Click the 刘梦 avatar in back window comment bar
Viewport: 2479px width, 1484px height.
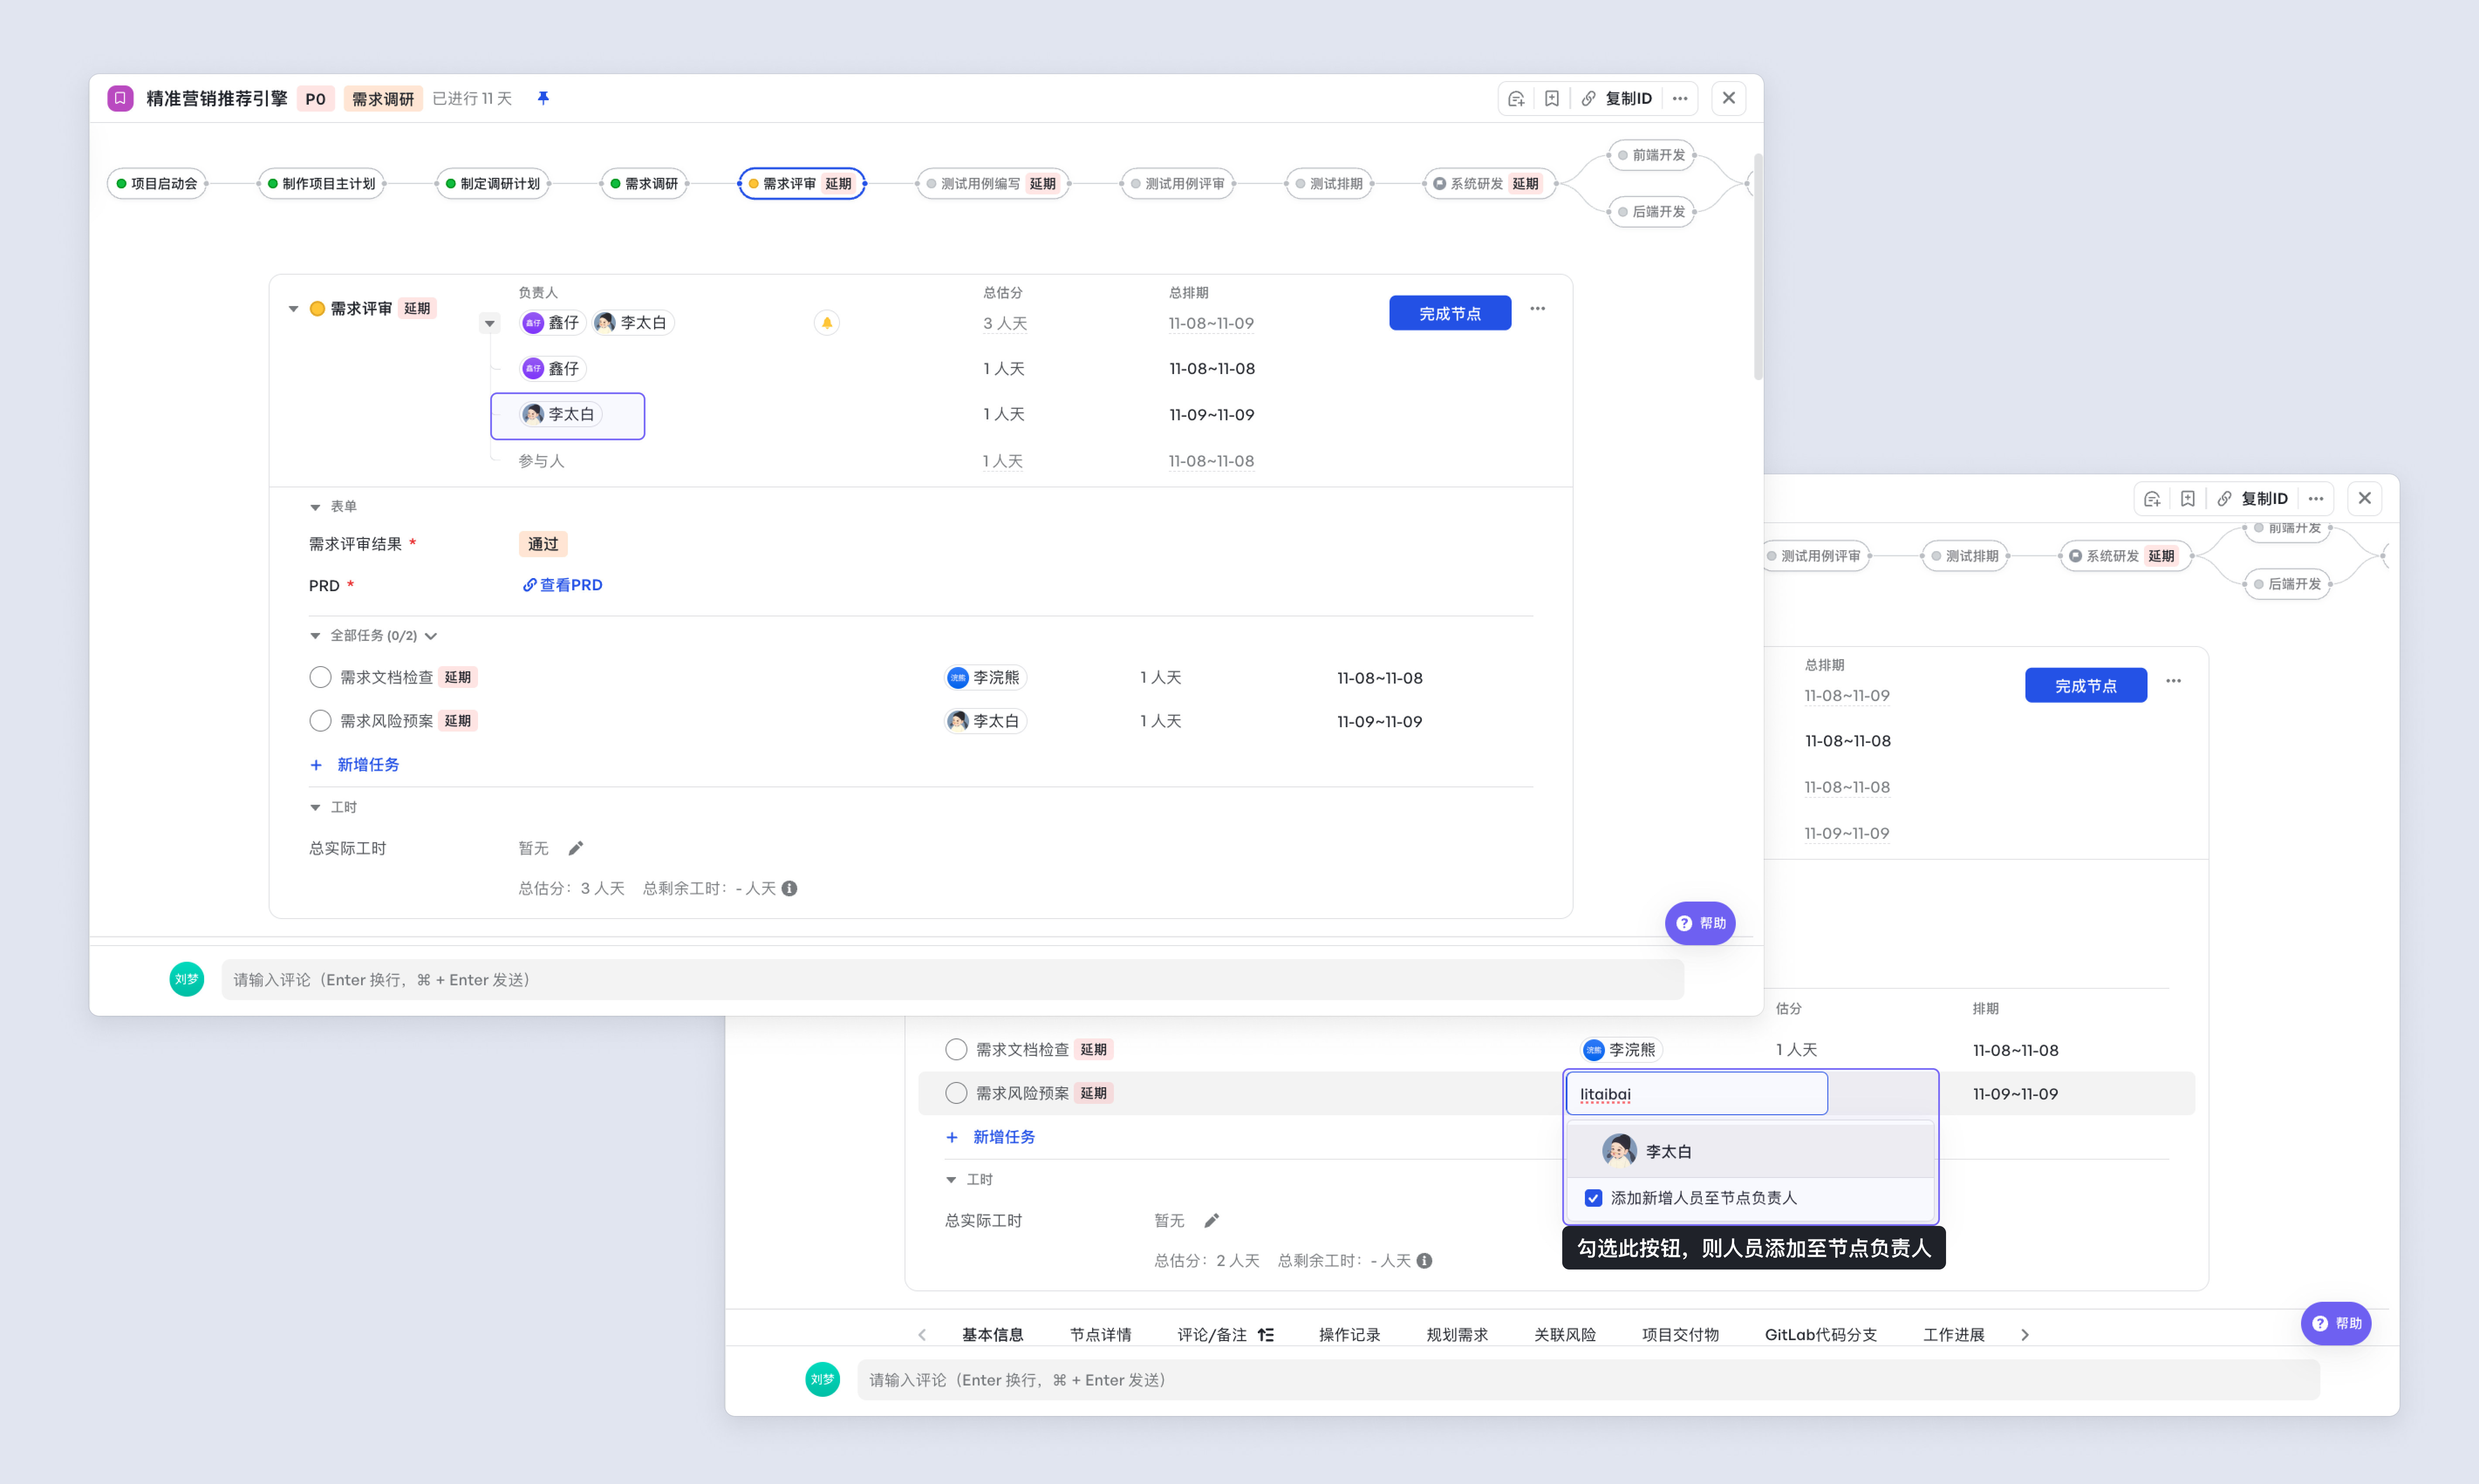pyautogui.click(x=822, y=1379)
